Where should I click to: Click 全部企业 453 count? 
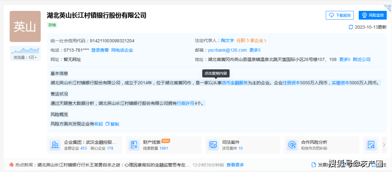point(75,148)
